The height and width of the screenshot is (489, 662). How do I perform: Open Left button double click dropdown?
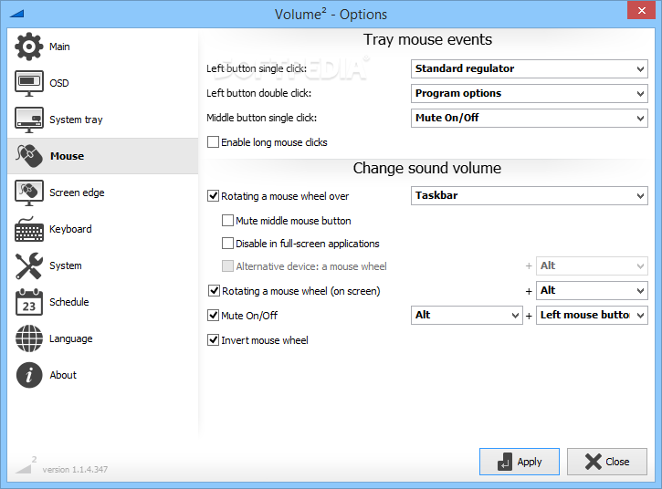coord(530,93)
